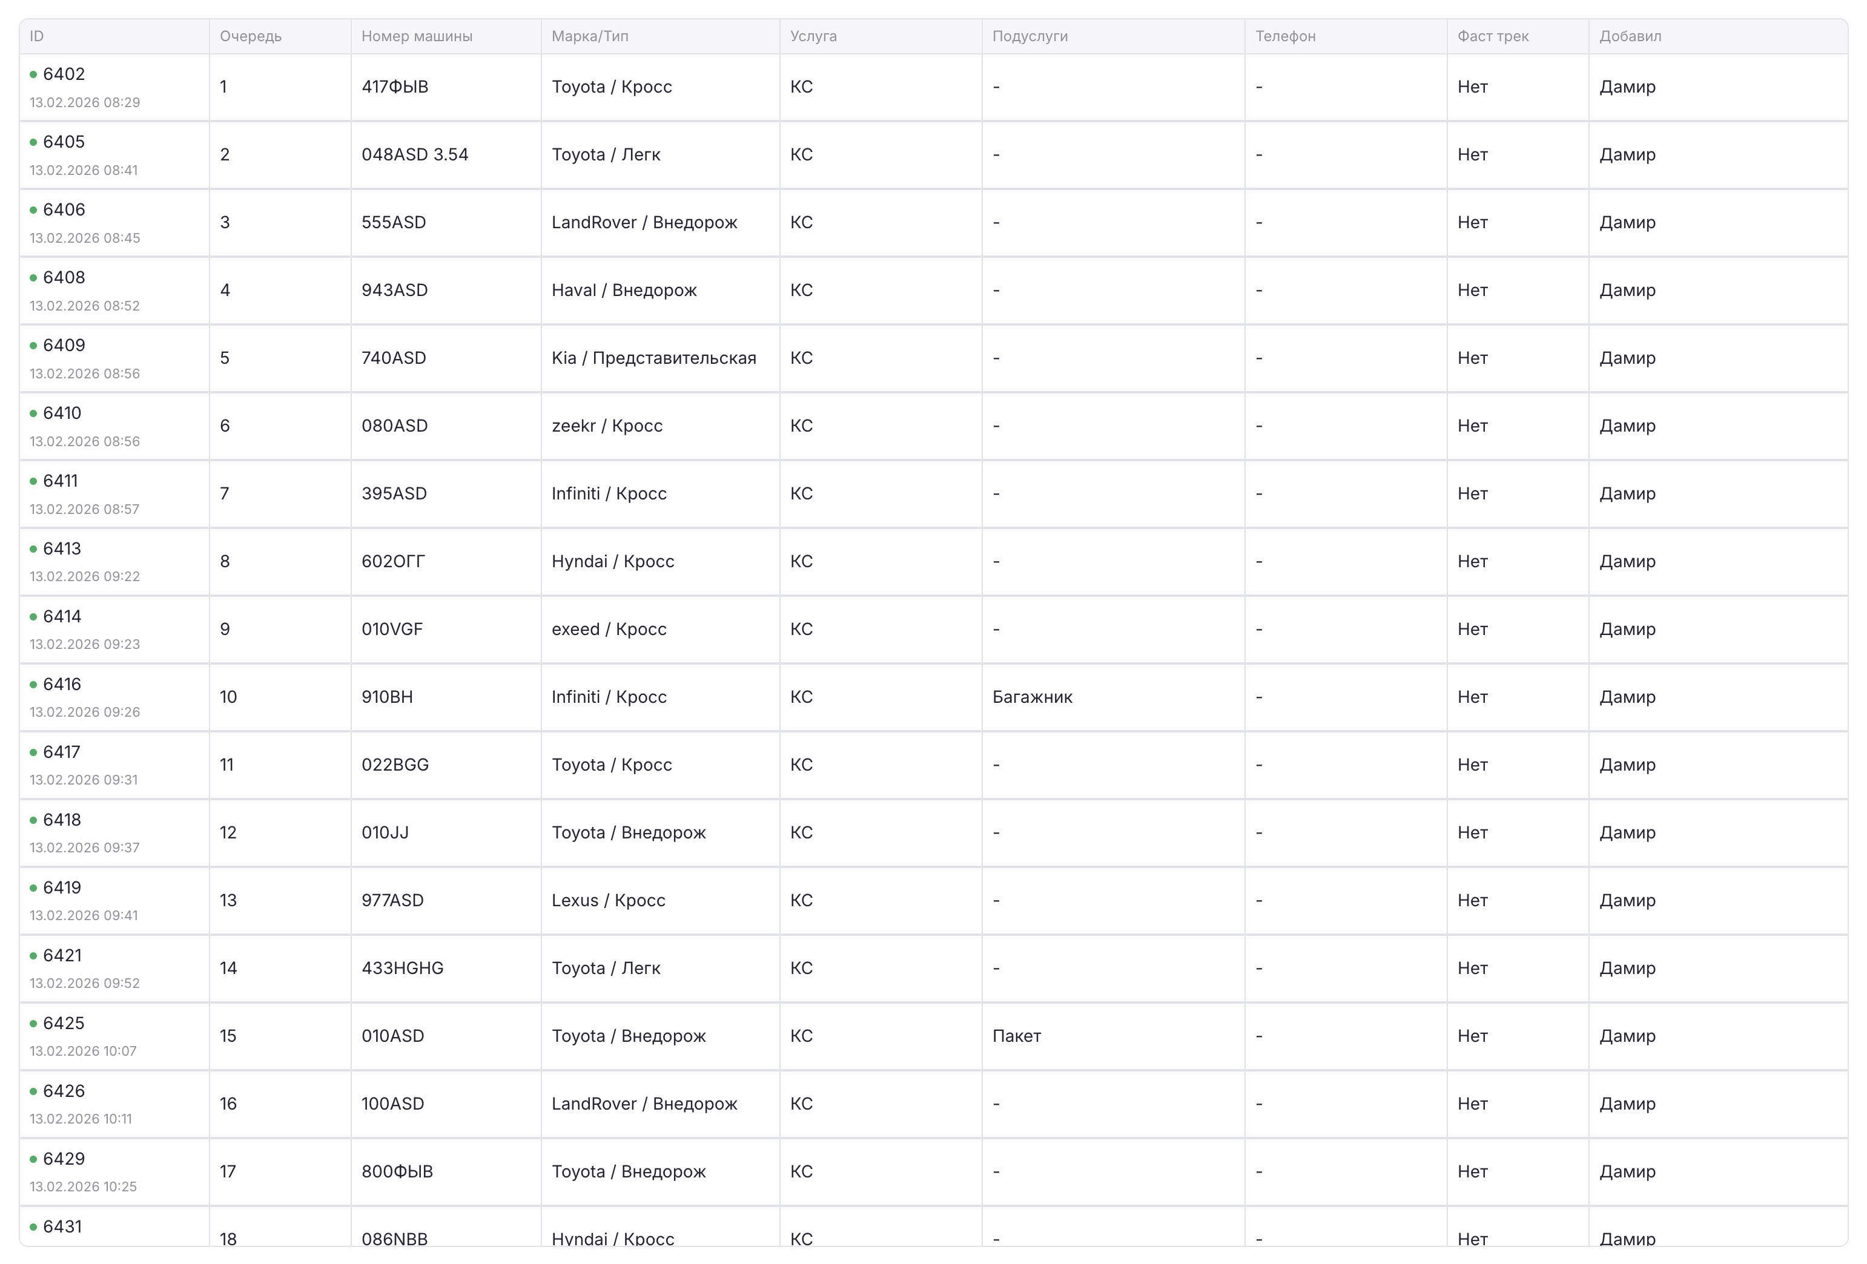Click Дамир in the 6419 row
The image size is (1867, 1264).
[x=1627, y=900]
